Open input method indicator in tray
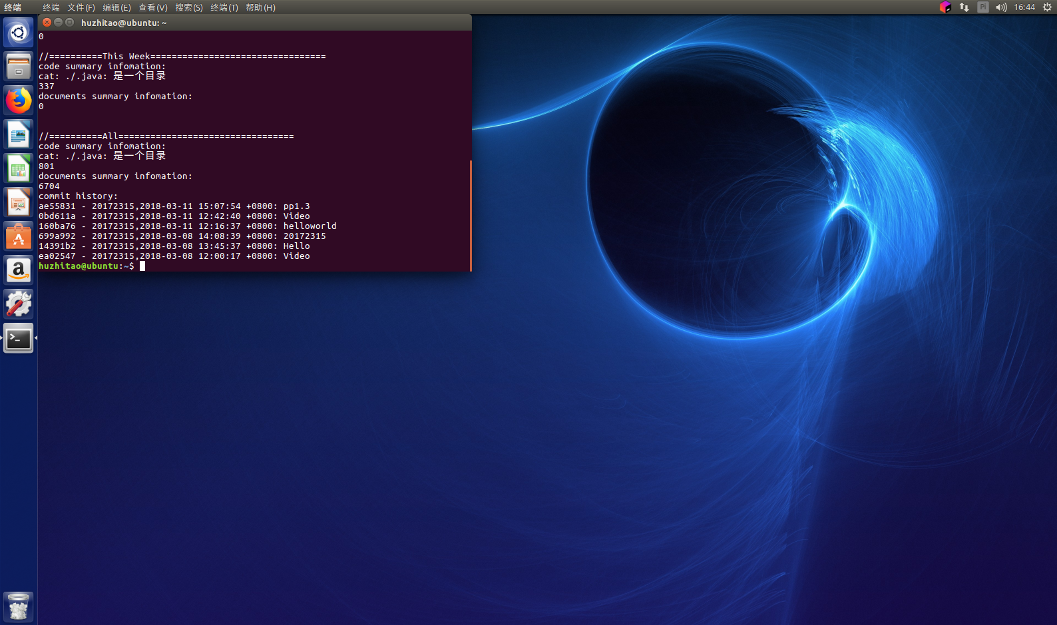Viewport: 1057px width, 625px height. click(x=982, y=7)
